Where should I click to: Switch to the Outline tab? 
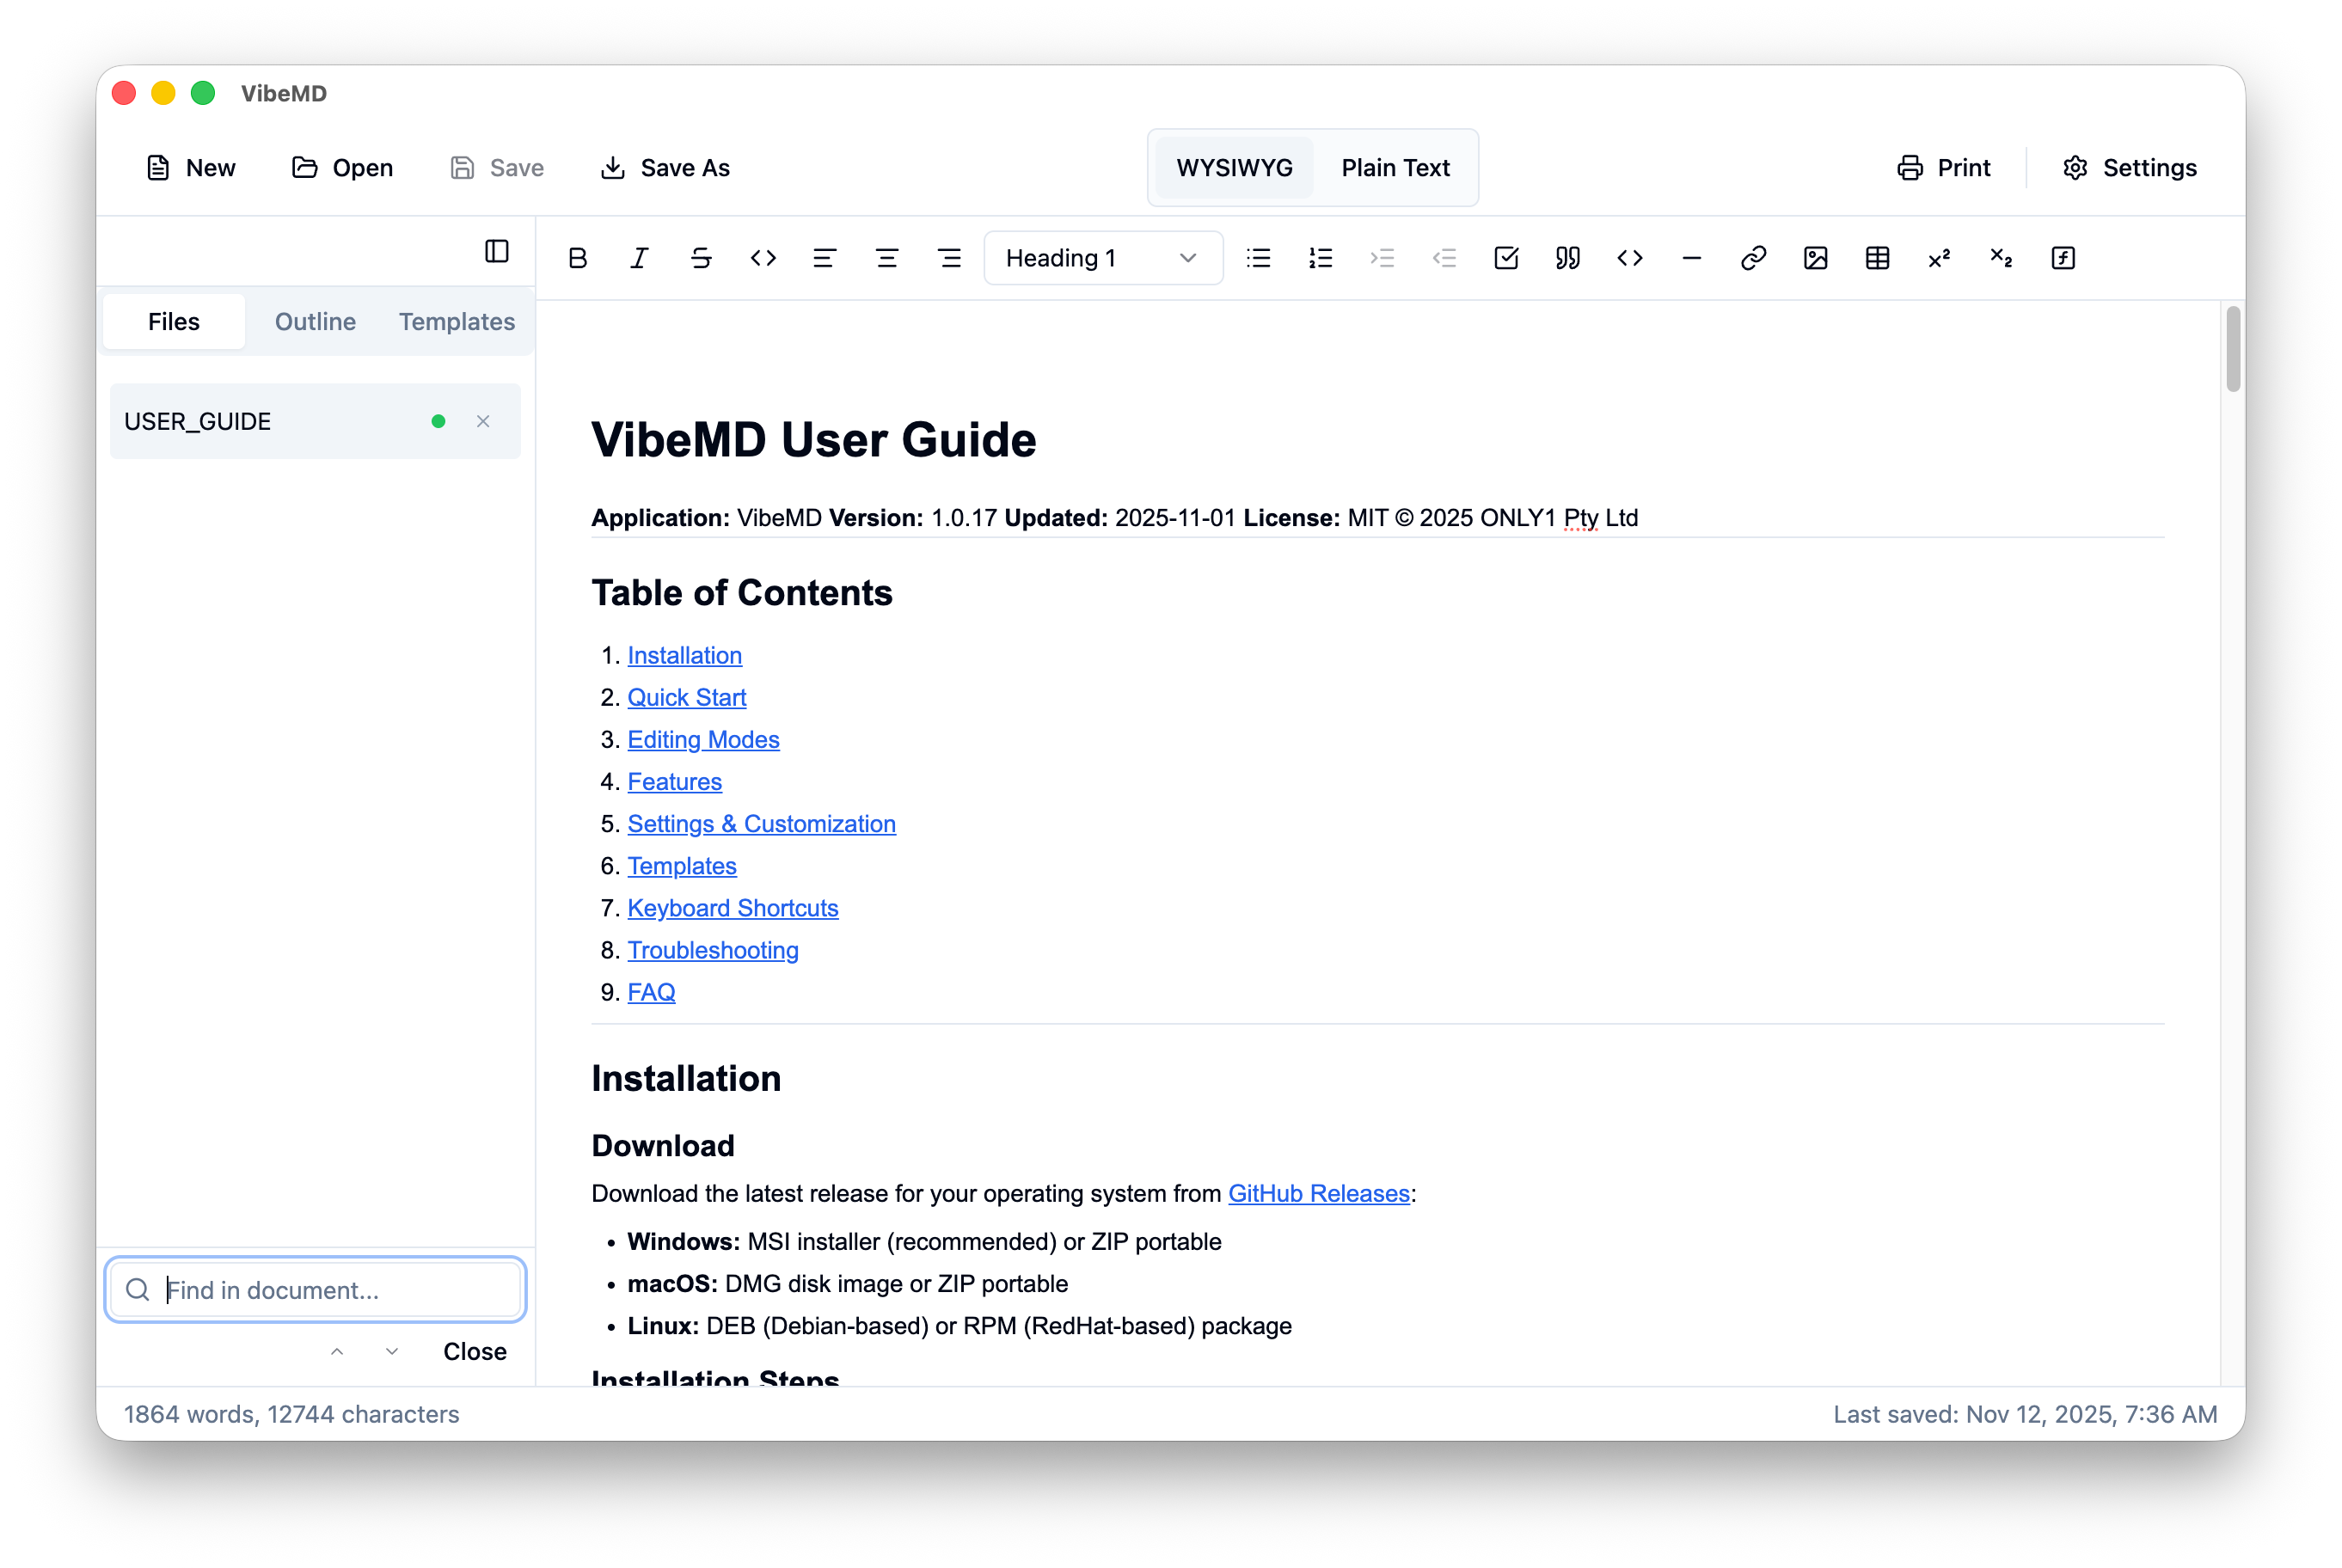(x=315, y=321)
